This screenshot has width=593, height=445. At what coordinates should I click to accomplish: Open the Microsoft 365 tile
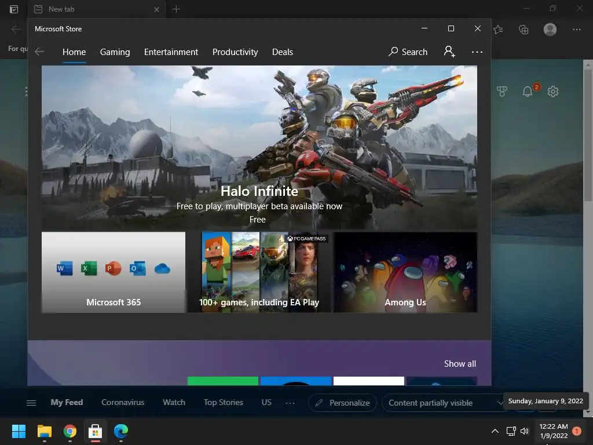114,272
